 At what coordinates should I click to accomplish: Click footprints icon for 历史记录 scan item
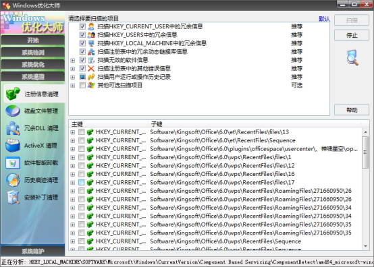pos(91,77)
